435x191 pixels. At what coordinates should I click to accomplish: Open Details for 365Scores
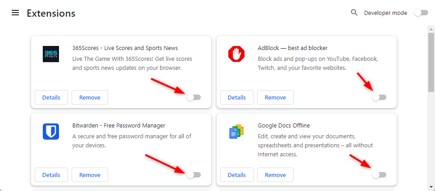pos(51,97)
